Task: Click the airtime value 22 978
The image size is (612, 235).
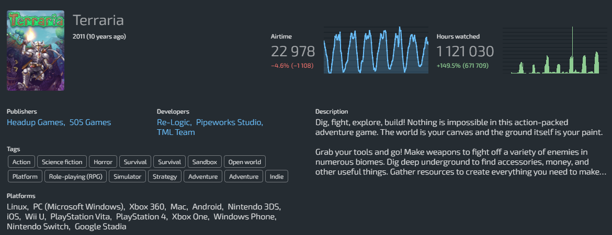Action: coord(293,52)
